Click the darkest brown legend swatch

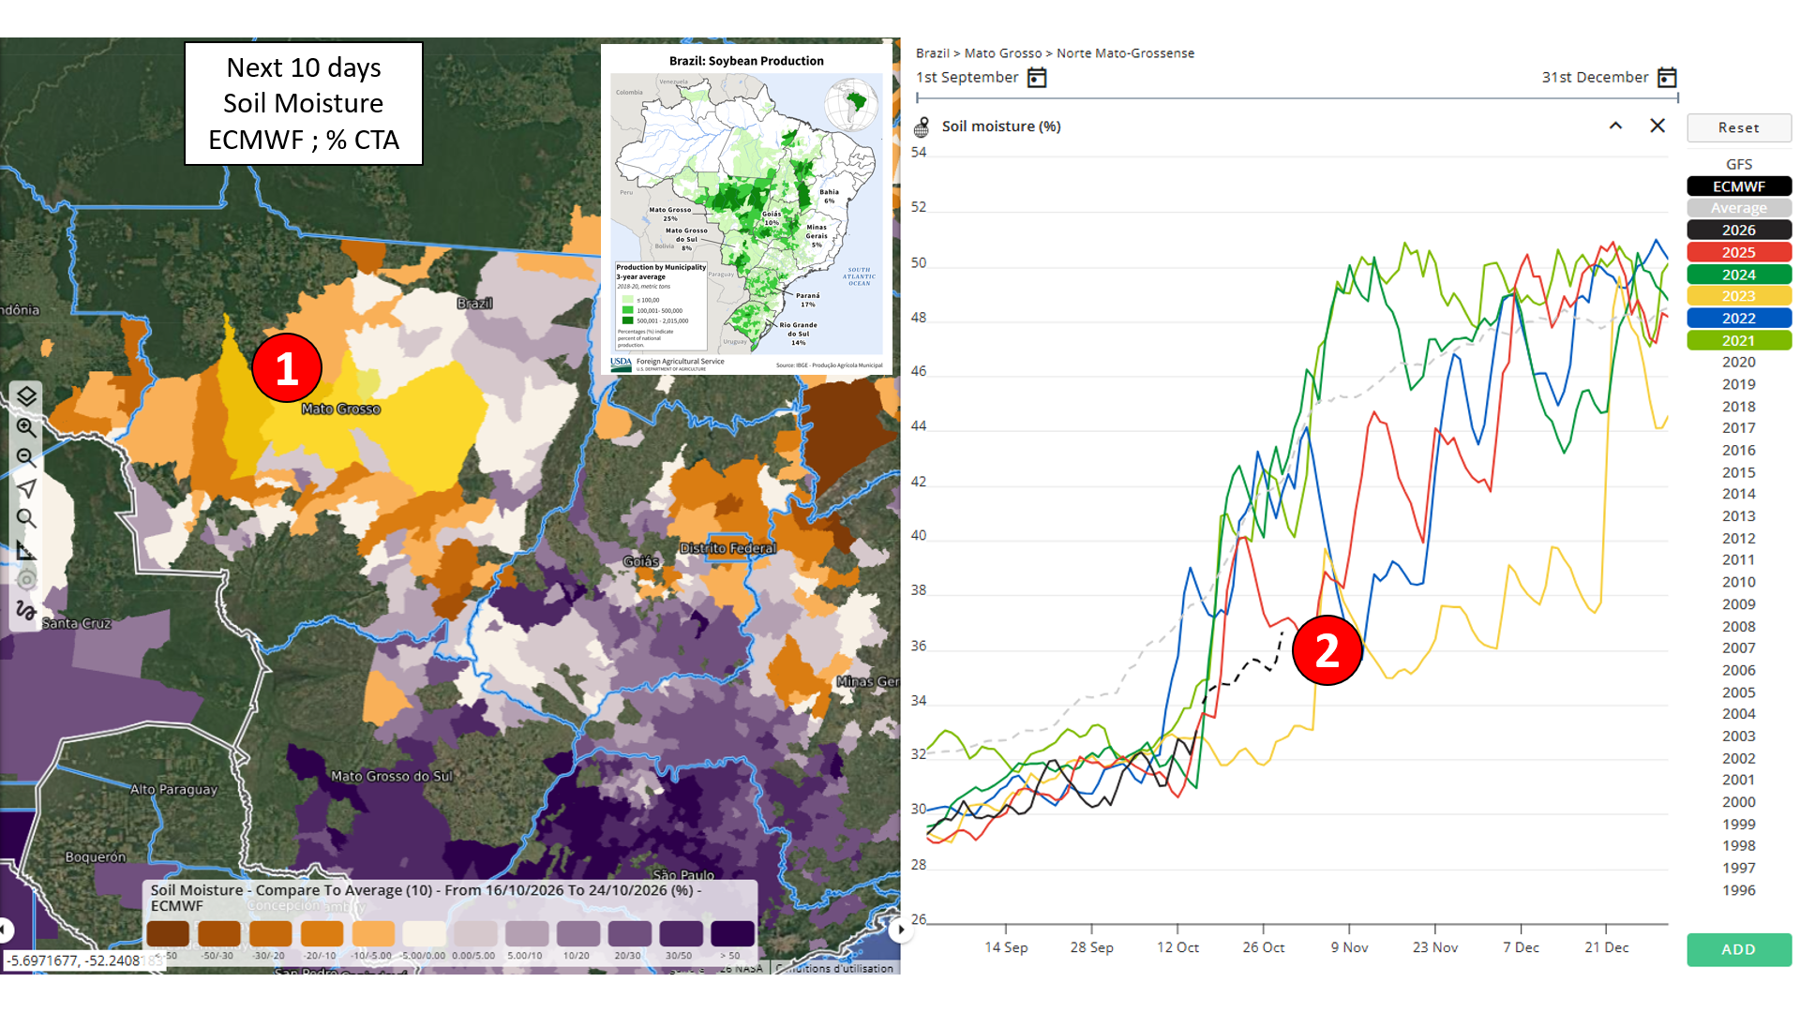tap(168, 934)
